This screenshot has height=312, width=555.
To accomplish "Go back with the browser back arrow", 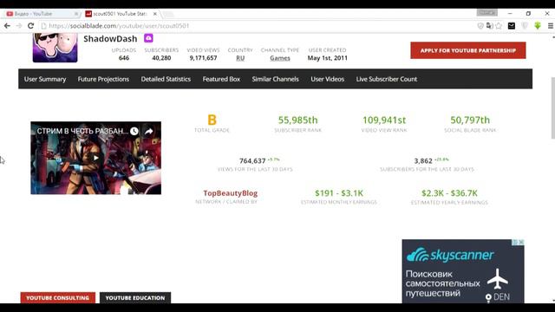I will [7, 26].
